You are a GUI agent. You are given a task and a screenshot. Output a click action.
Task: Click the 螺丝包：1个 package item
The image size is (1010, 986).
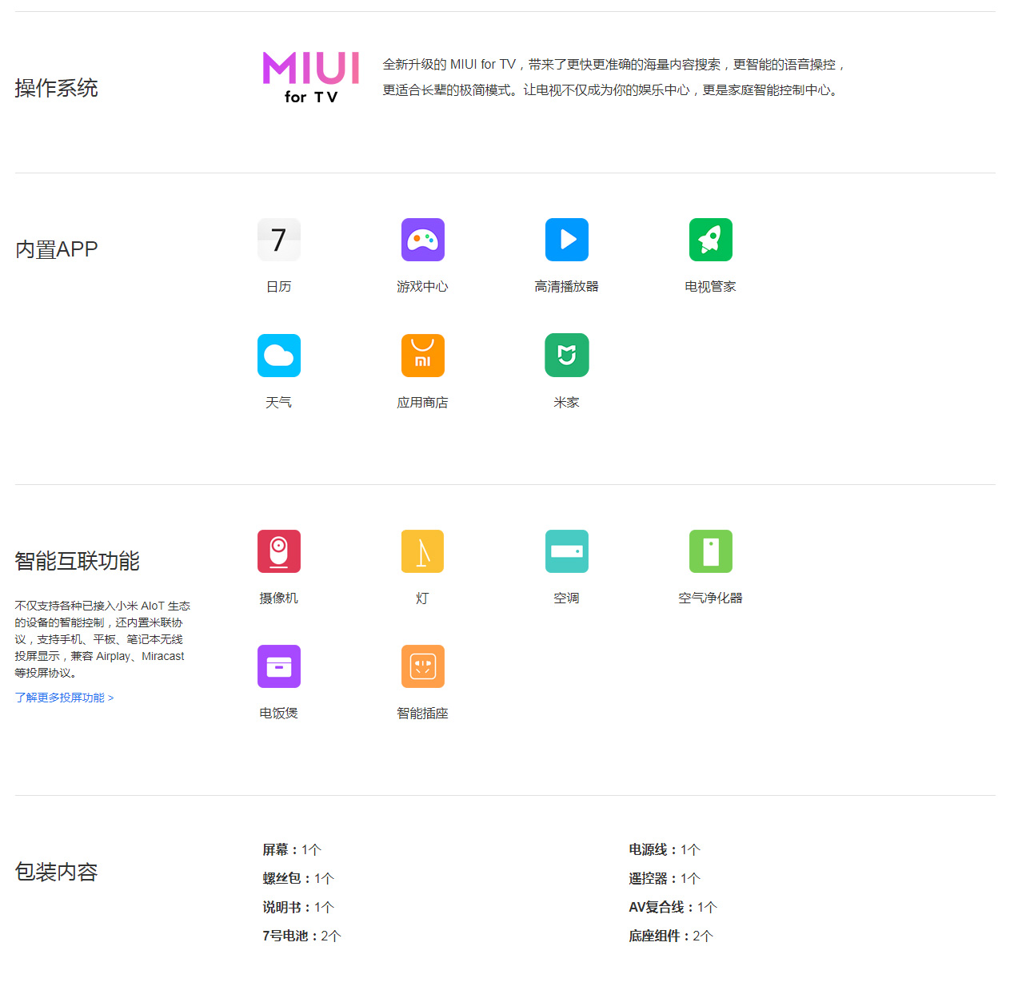pyautogui.click(x=298, y=878)
